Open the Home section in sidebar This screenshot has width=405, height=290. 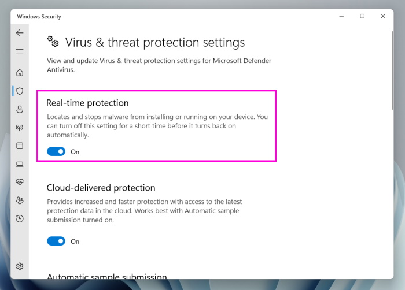click(20, 73)
